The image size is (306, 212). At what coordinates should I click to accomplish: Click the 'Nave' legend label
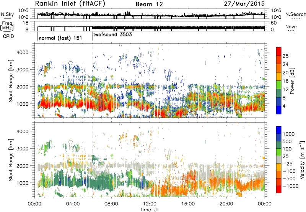click(291, 27)
